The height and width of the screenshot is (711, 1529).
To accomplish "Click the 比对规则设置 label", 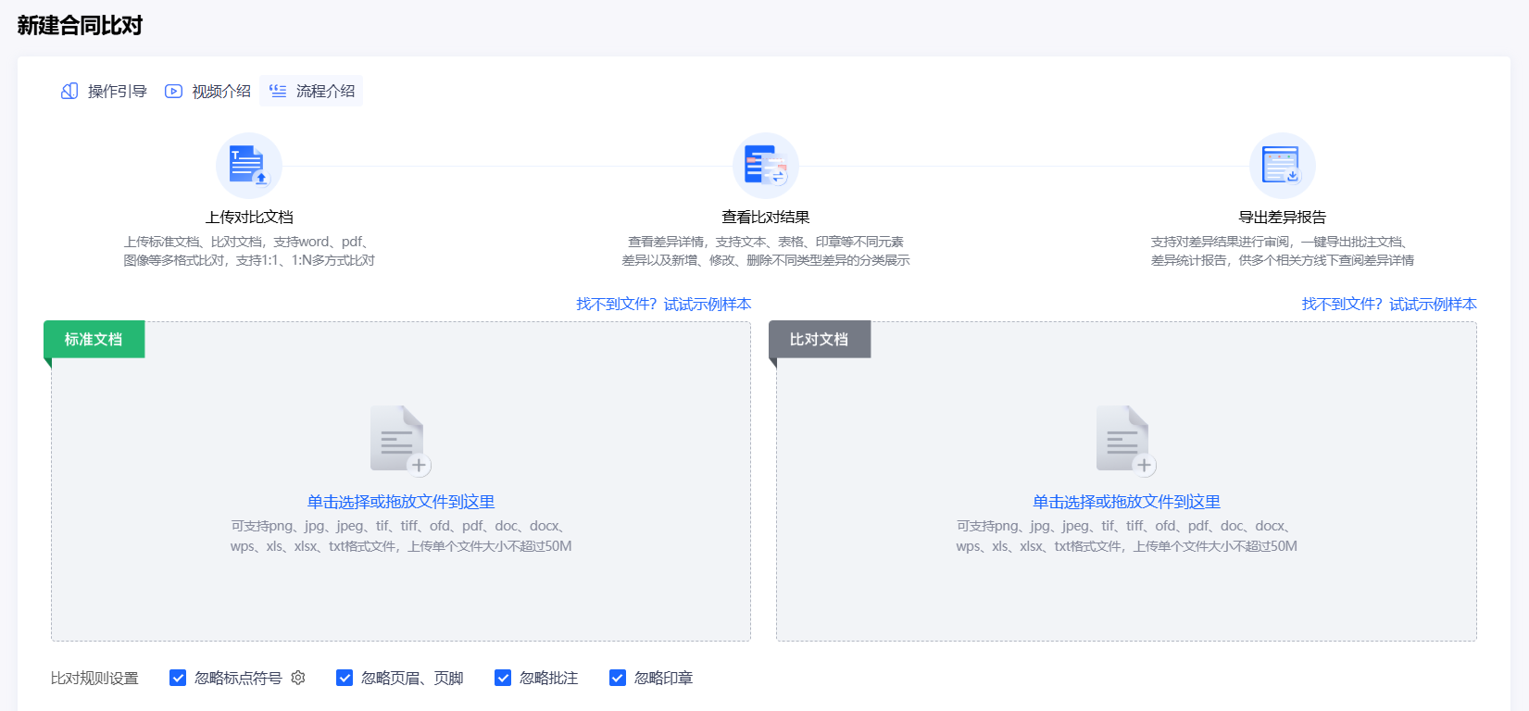I will pos(94,678).
